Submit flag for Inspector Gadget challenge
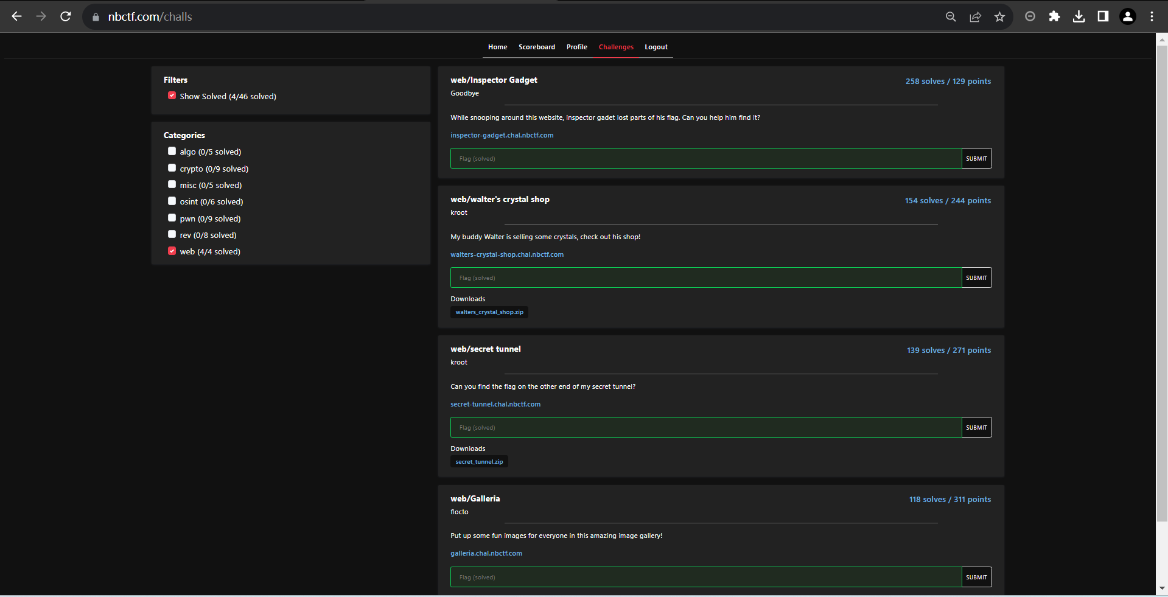Viewport: 1168px width, 597px height. click(x=977, y=158)
